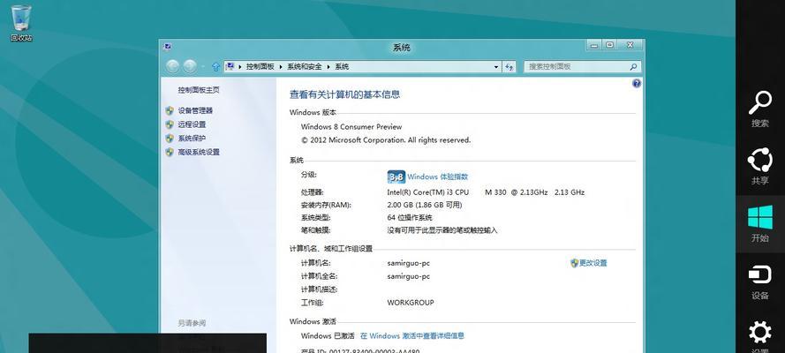
Task: Click the Forward navigation arrow
Action: pos(190,66)
